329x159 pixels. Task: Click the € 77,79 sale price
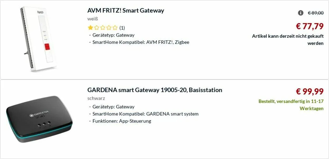coord(310,26)
